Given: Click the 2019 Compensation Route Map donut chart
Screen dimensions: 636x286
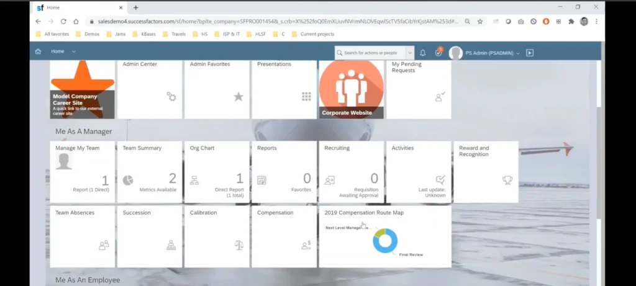Looking at the screenshot, I should [x=385, y=241].
